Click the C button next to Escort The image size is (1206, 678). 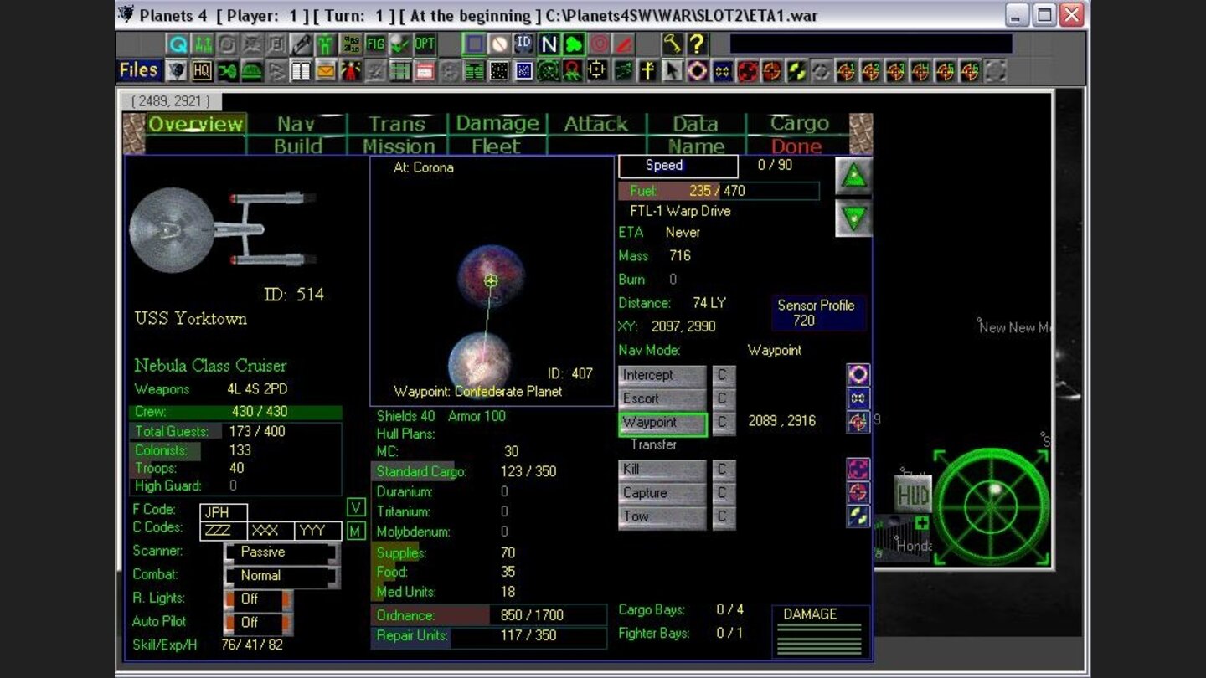[724, 398]
